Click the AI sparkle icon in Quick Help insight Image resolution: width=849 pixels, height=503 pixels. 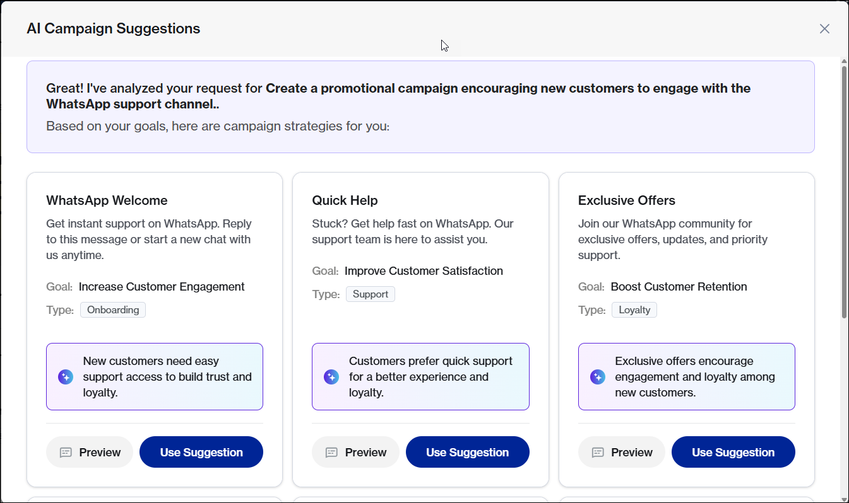331,377
